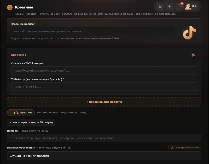Focus the Bandlink URL field

104,138
